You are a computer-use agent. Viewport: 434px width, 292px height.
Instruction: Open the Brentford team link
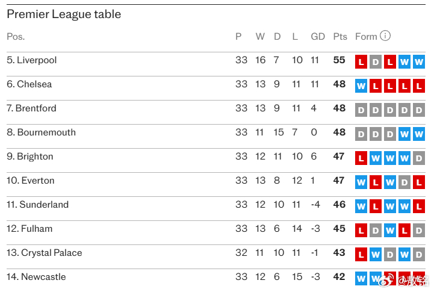36,108
